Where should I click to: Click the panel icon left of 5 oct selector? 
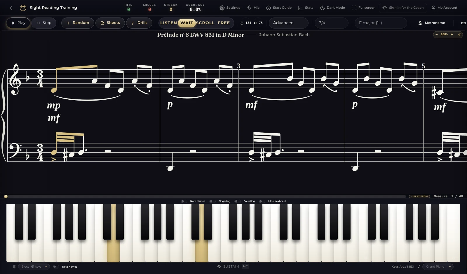pyautogui.click(x=14, y=267)
